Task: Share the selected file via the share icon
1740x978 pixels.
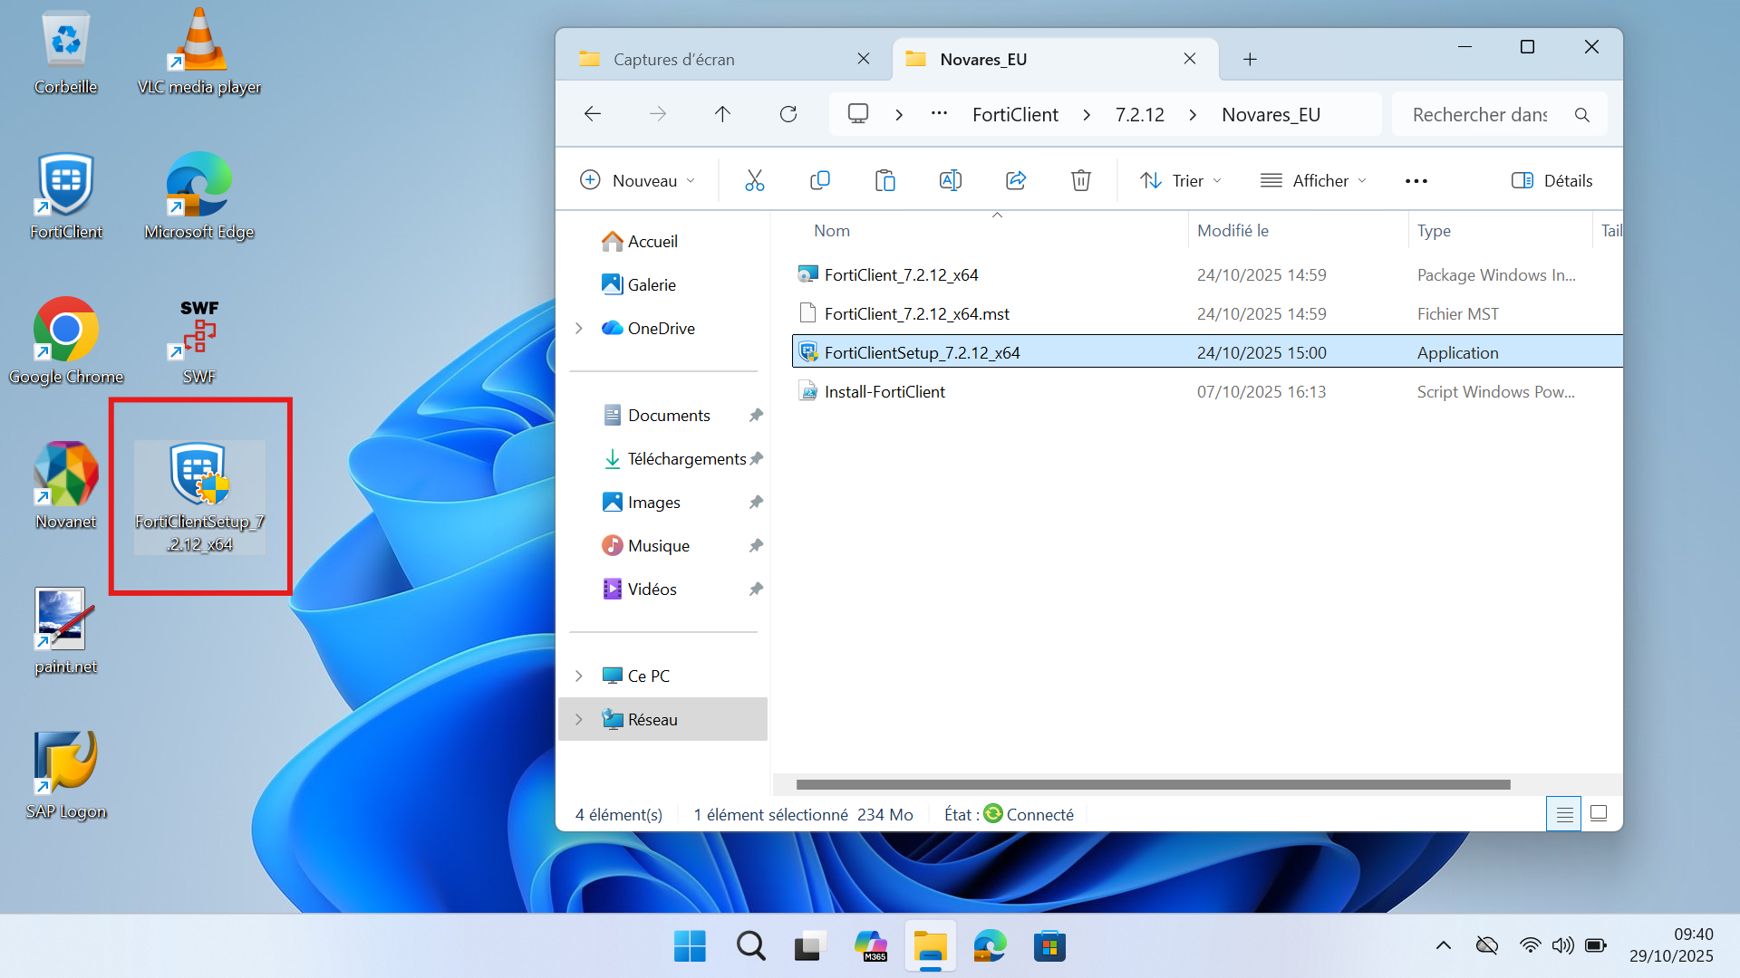Action: [1016, 180]
